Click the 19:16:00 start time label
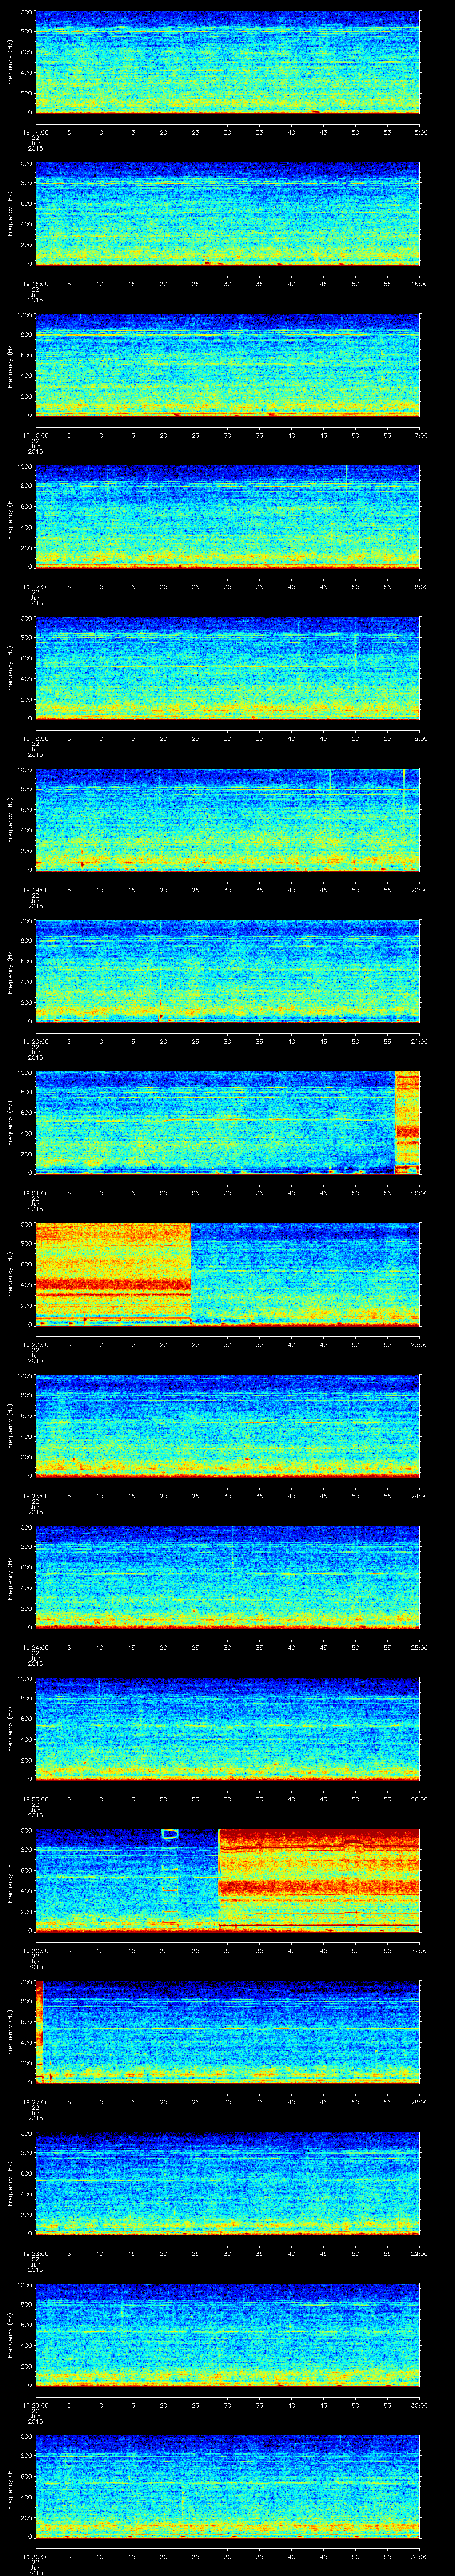 tap(35, 436)
